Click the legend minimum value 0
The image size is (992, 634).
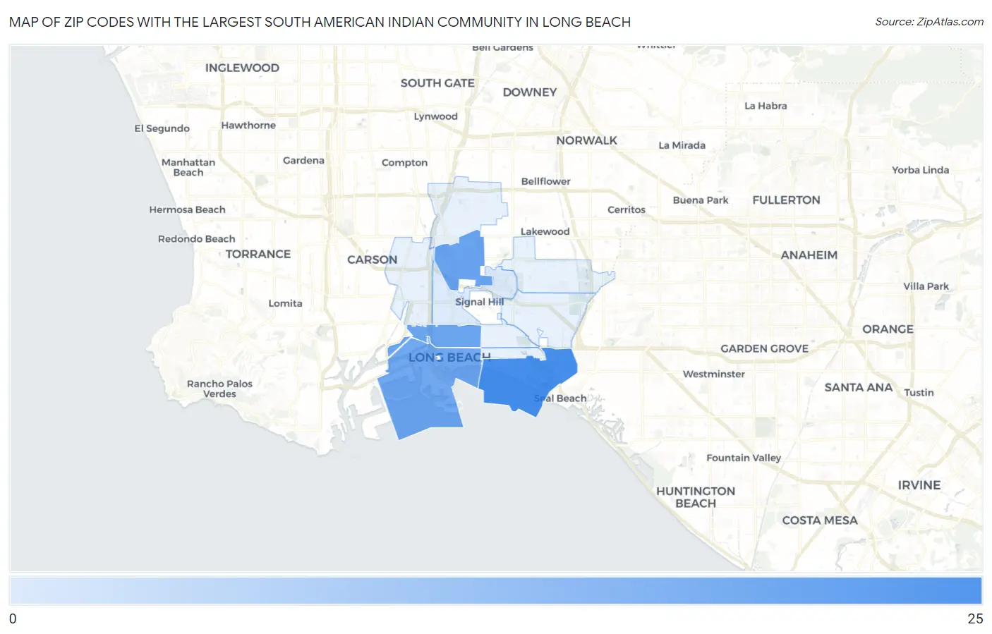pos(13,618)
